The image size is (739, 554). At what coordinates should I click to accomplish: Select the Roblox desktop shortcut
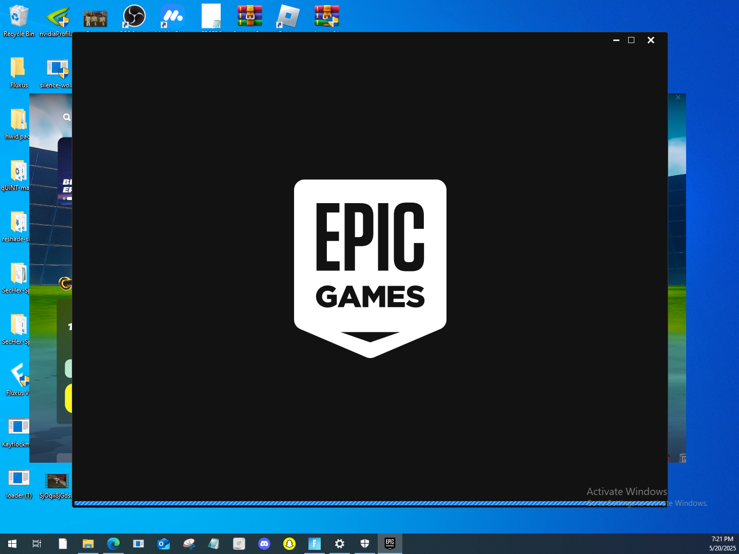click(x=288, y=17)
